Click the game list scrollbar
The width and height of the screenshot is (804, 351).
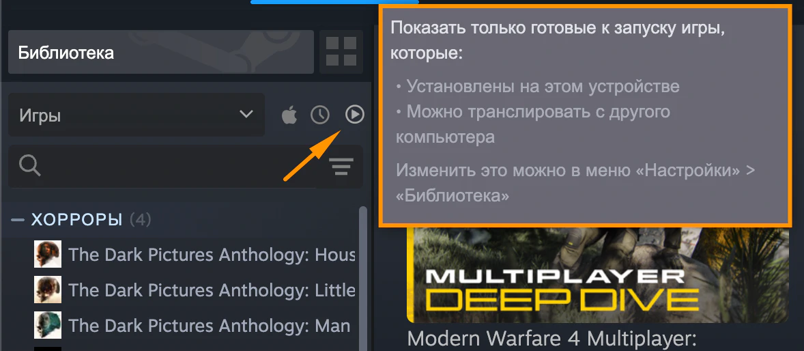(363, 279)
